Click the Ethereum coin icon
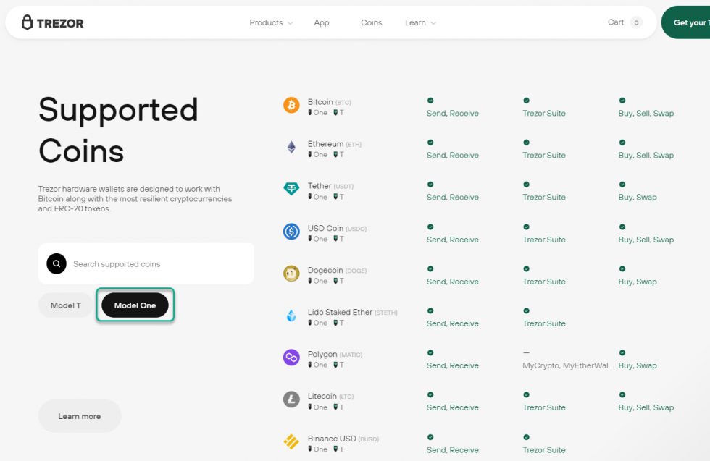 (291, 147)
